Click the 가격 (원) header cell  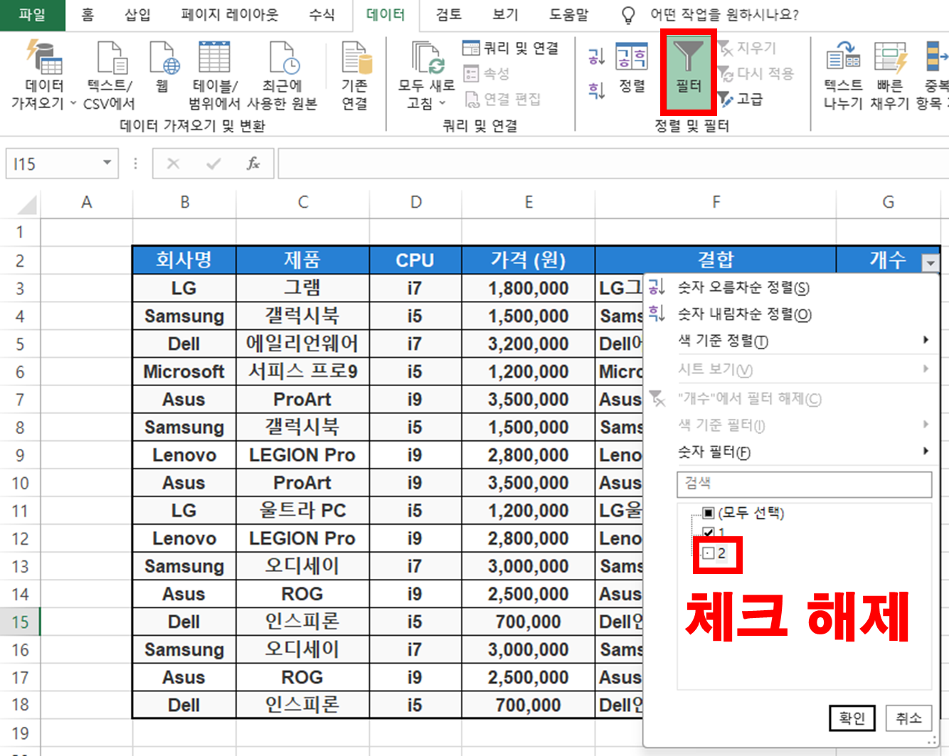tap(529, 260)
